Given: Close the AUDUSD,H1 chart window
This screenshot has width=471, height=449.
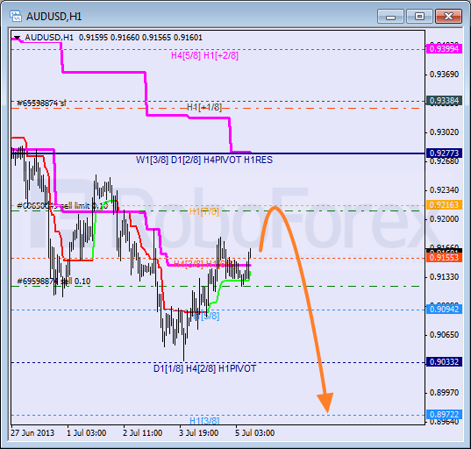Looking at the screenshot, I should [448, 16].
